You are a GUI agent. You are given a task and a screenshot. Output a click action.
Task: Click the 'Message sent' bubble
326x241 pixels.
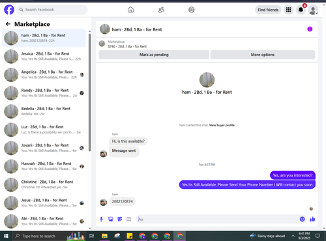click(x=124, y=151)
